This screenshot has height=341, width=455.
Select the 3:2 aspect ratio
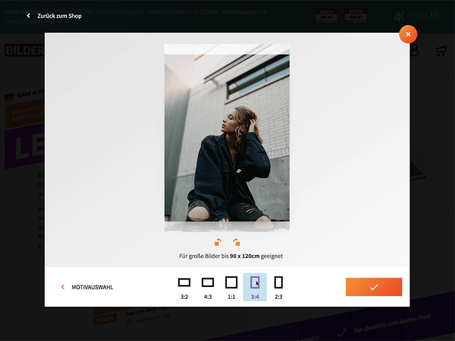tap(184, 282)
